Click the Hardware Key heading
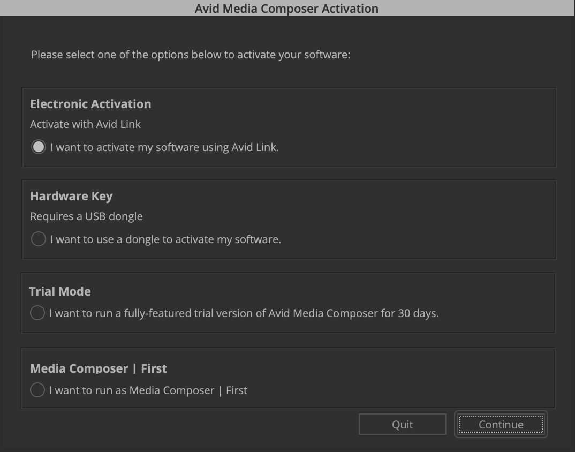The height and width of the screenshot is (452, 575). coord(72,197)
